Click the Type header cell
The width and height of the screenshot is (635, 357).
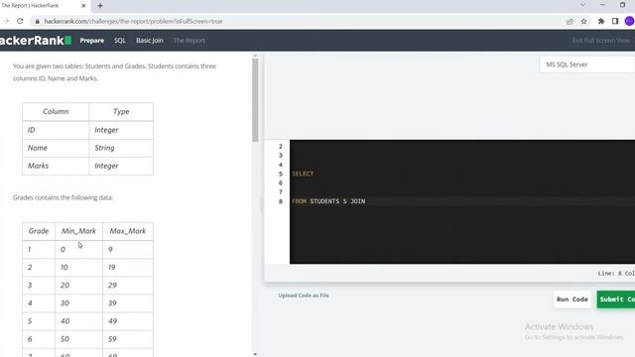coord(121,112)
